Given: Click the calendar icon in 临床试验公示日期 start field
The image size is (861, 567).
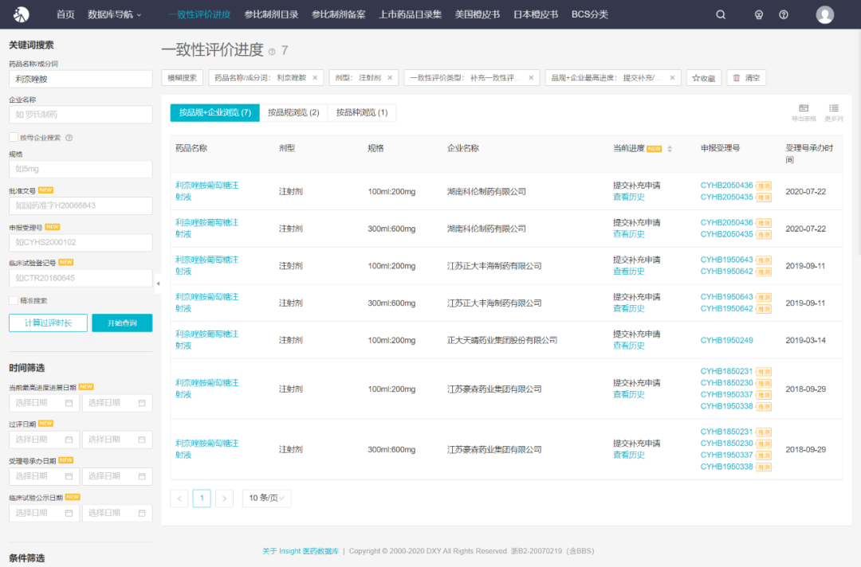Looking at the screenshot, I should point(69,514).
